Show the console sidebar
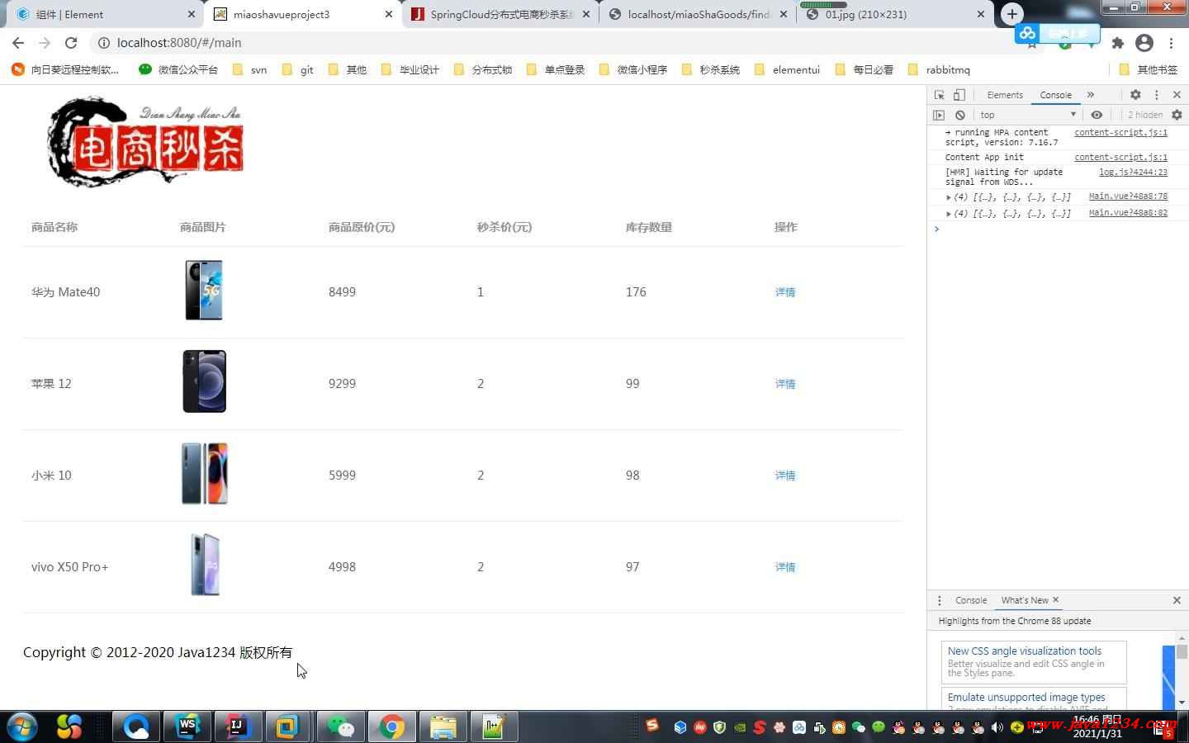This screenshot has width=1189, height=743. pos(939,115)
